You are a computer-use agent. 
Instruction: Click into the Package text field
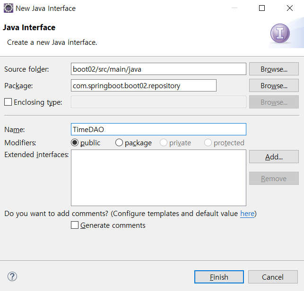[144, 85]
